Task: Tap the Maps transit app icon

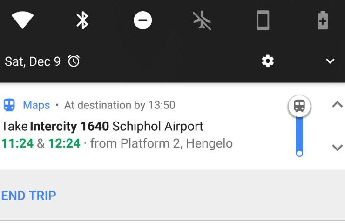Action: 9,105
